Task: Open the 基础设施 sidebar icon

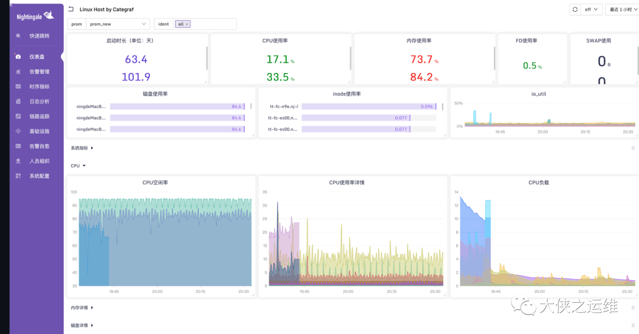Action: [x=18, y=131]
